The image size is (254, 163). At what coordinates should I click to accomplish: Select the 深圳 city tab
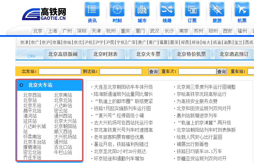81,31
